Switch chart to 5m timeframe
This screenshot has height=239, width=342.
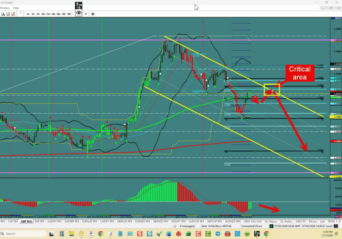click(38, 14)
